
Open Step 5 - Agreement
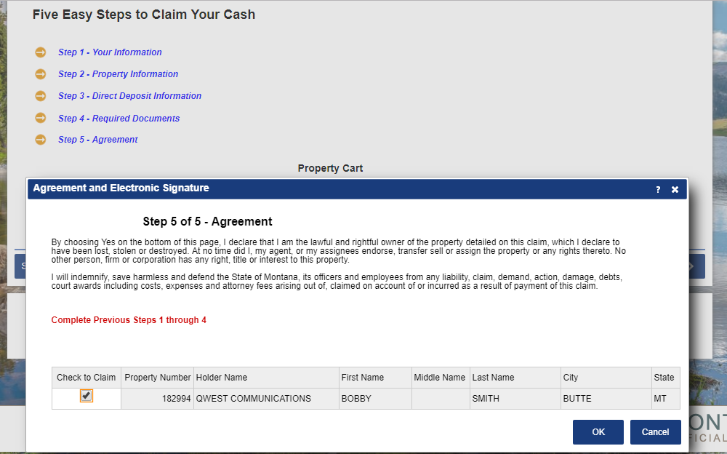(x=97, y=139)
